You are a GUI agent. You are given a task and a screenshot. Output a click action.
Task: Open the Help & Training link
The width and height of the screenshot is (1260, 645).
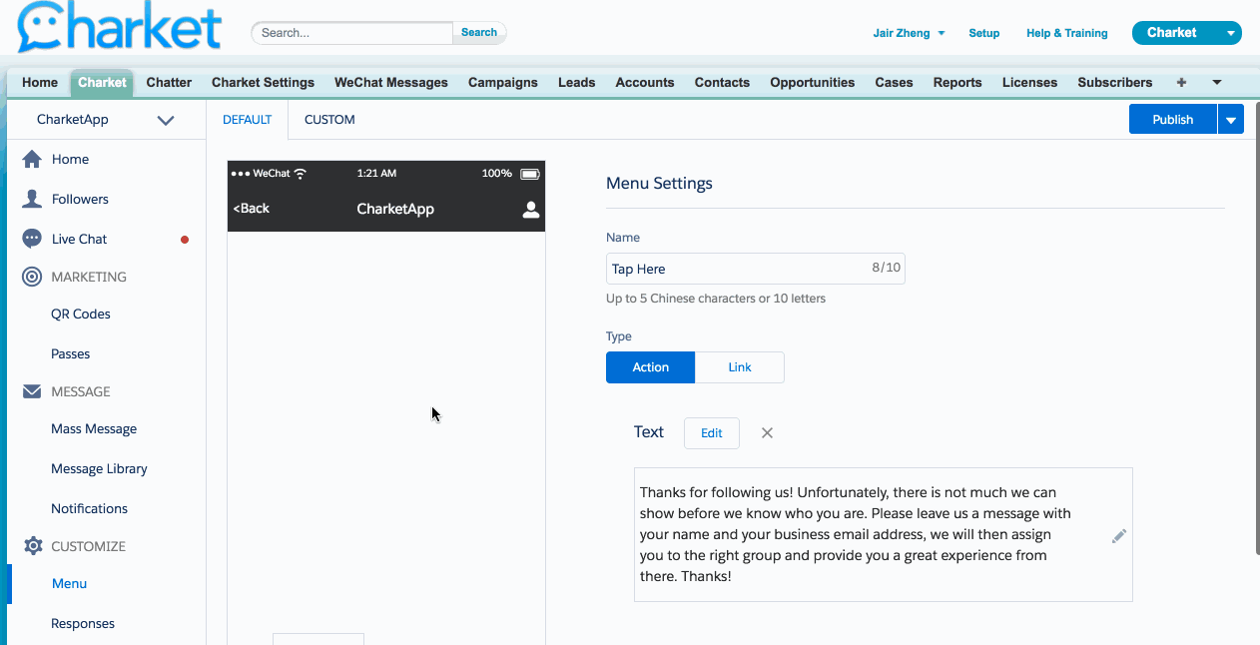[x=1066, y=33]
